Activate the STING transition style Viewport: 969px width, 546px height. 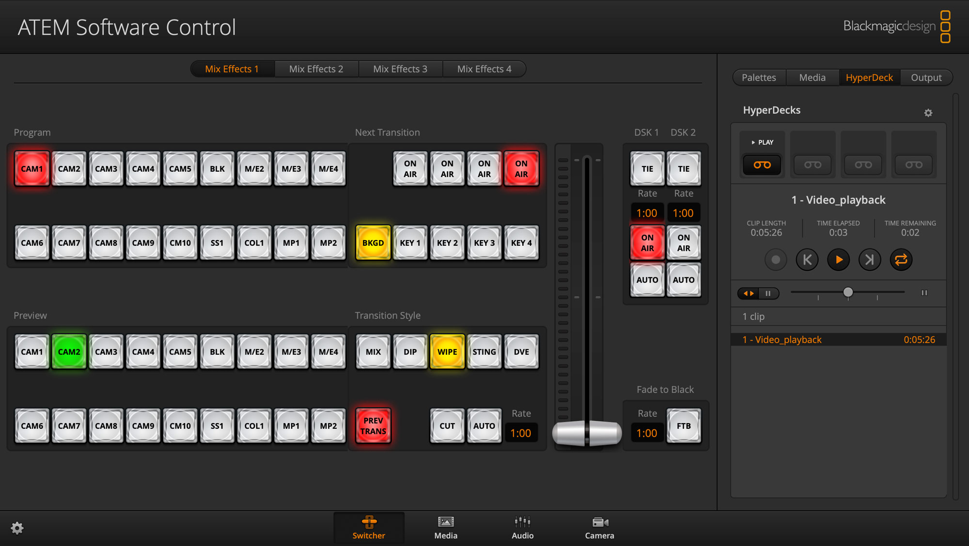(x=484, y=351)
